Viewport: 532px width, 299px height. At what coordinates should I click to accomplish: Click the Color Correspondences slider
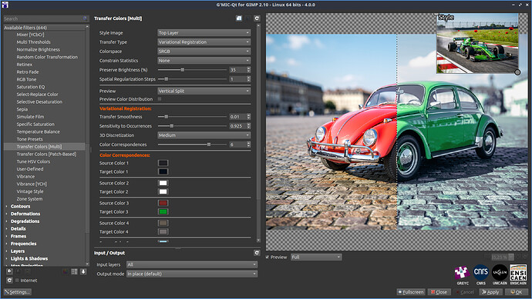tap(193, 145)
